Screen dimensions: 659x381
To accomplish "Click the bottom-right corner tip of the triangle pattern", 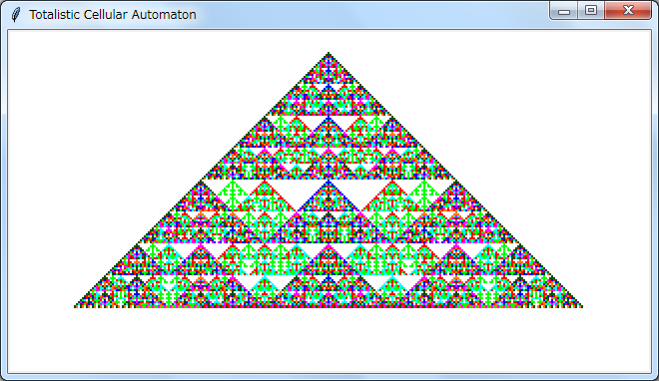I will click(x=581, y=305).
